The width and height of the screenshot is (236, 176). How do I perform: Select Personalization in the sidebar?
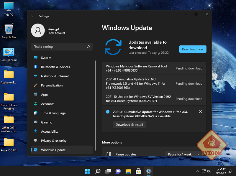(62, 85)
